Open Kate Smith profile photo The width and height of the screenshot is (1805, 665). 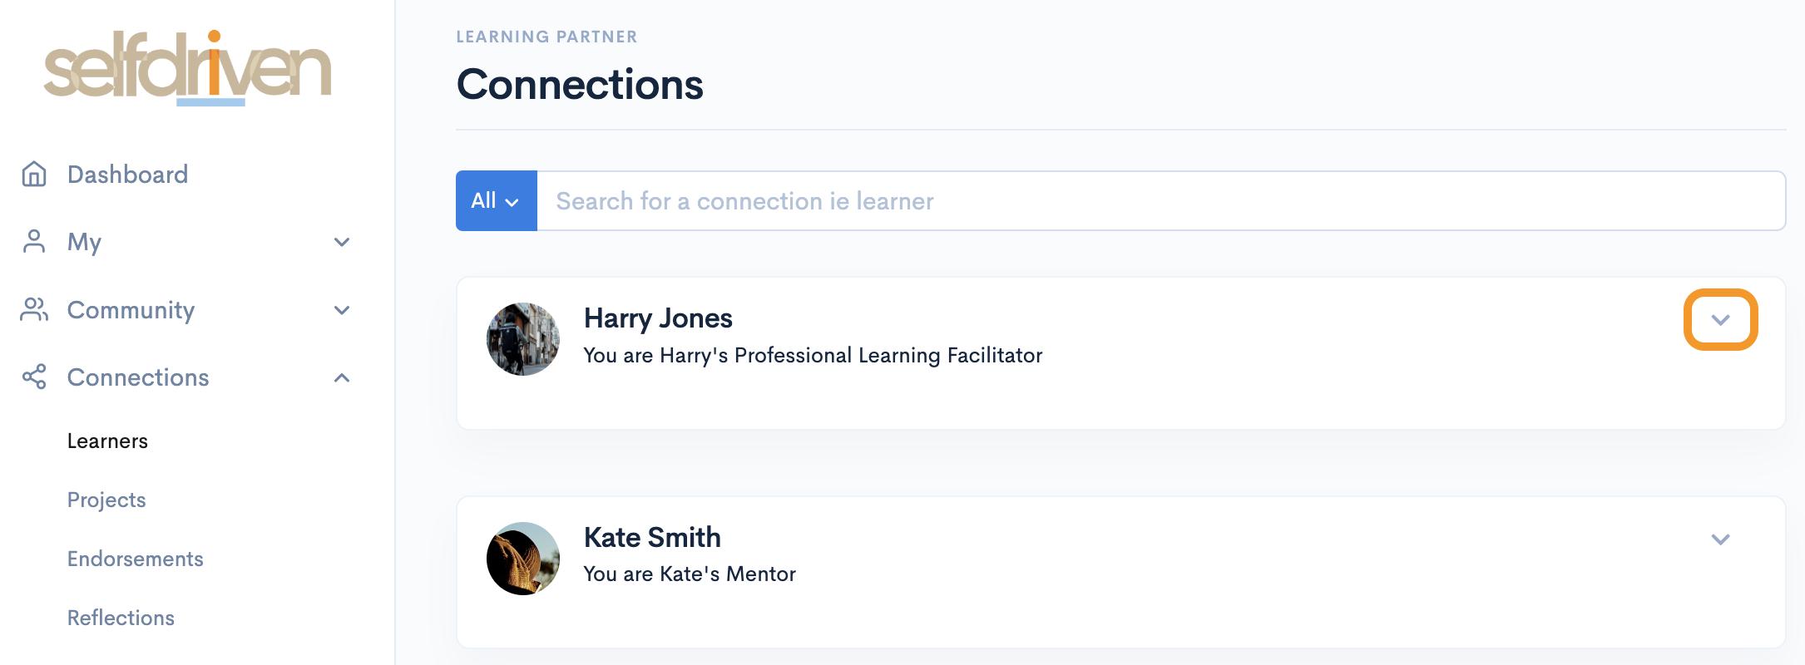523,559
